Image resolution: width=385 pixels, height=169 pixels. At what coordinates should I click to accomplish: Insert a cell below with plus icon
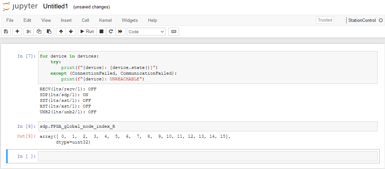point(17,32)
